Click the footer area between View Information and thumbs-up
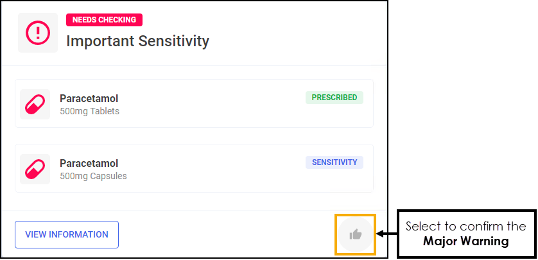This screenshot has width=538, height=260. 225,234
